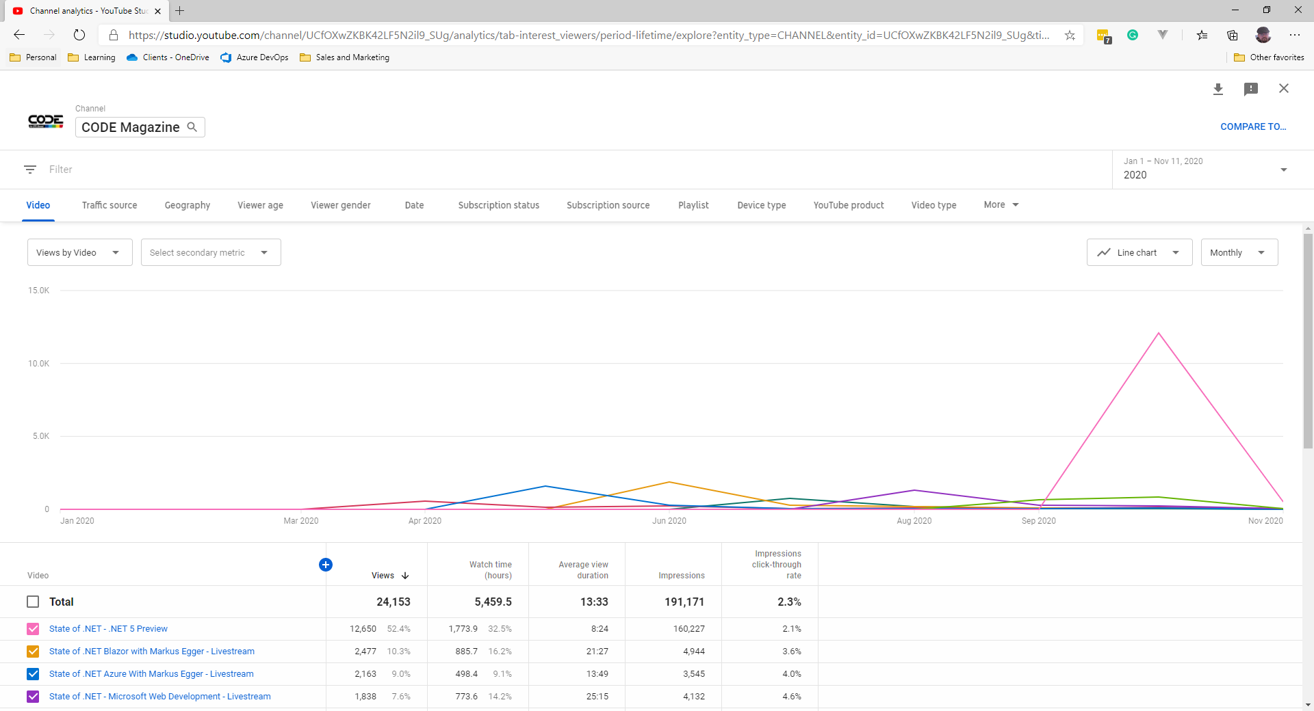Open Microsoft Web Development Livestream link
The image size is (1314, 711).
[x=160, y=697]
